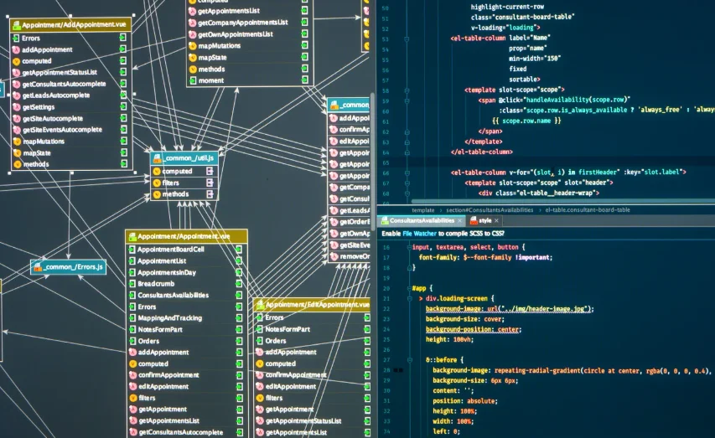Click the _common_/util.js file icon
The image size is (715, 438).
[158, 158]
